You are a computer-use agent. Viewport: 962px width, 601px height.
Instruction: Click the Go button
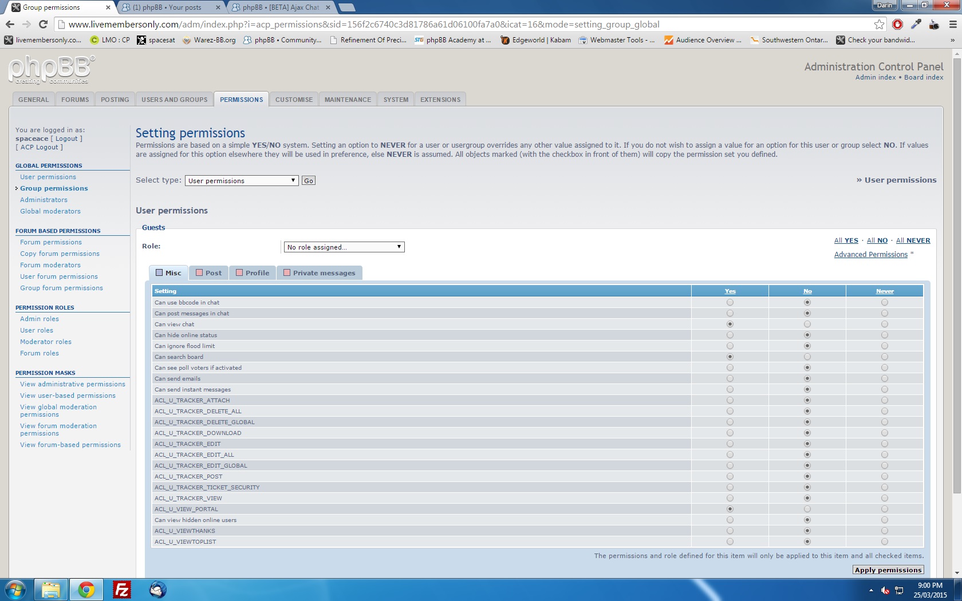point(309,180)
